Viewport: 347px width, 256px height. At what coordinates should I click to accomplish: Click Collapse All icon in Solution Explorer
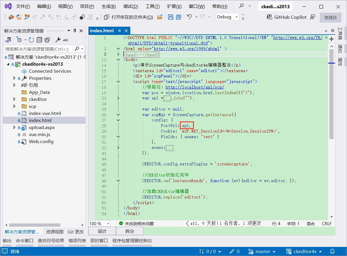point(39,40)
